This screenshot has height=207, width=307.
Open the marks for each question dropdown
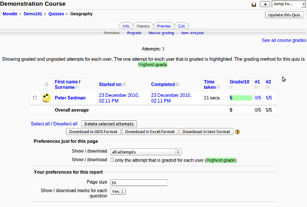tap(118, 191)
